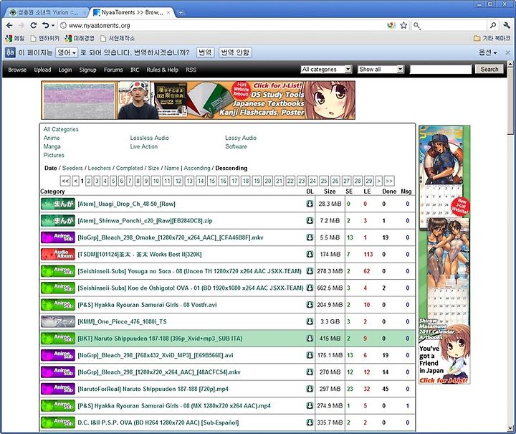This screenshot has height=434, width=516.
Task: Click the undo-close-tab arrow icon
Action: [x=45, y=25]
